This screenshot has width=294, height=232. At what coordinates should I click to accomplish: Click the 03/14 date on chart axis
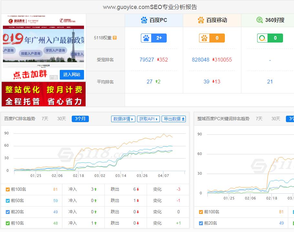(x=121, y=176)
